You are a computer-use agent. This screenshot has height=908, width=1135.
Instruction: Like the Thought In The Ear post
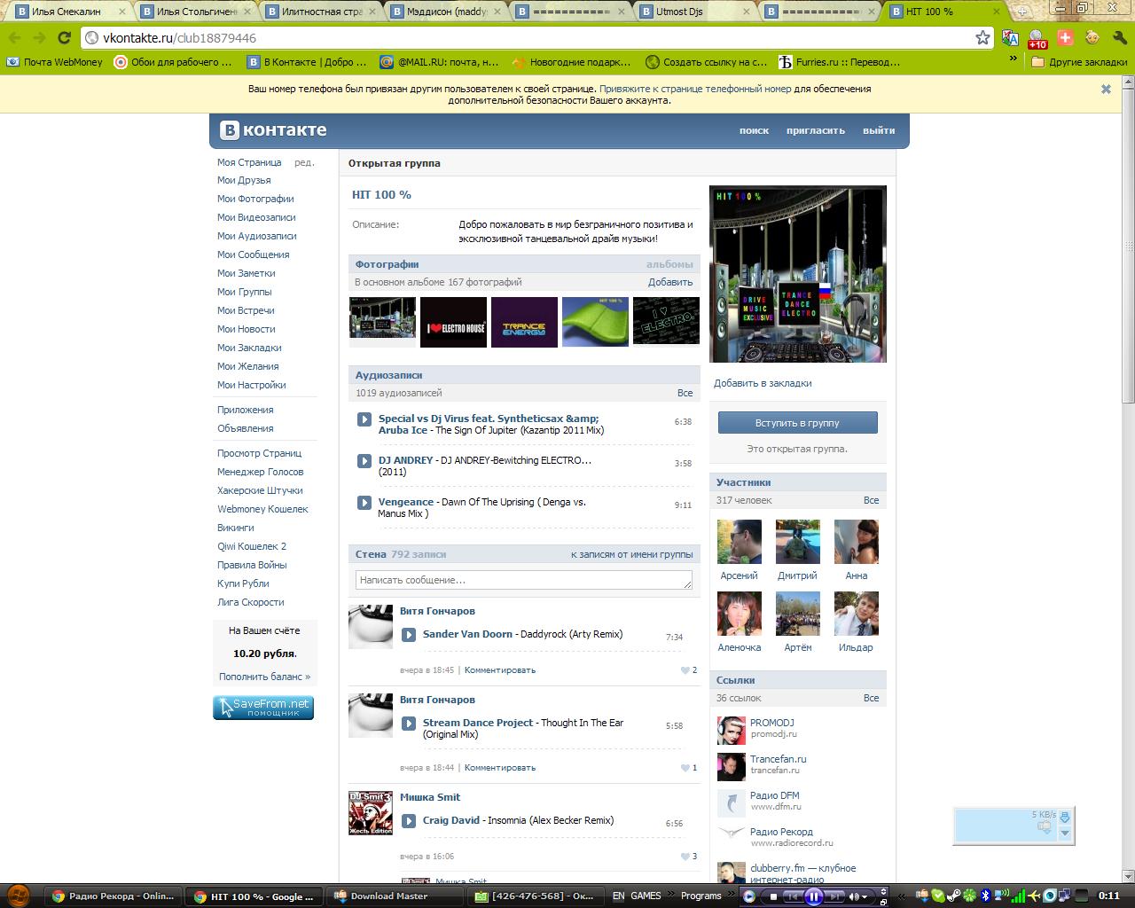(685, 768)
